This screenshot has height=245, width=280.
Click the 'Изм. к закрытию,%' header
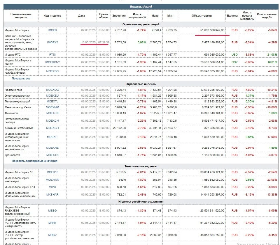click(x=137, y=16)
